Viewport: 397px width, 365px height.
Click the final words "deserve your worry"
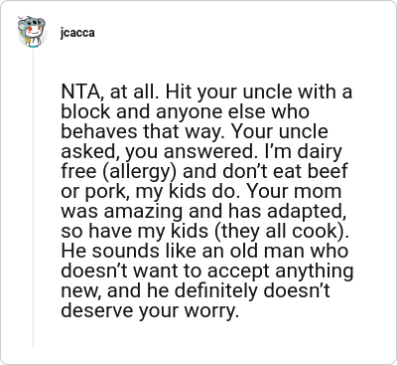click(149, 311)
